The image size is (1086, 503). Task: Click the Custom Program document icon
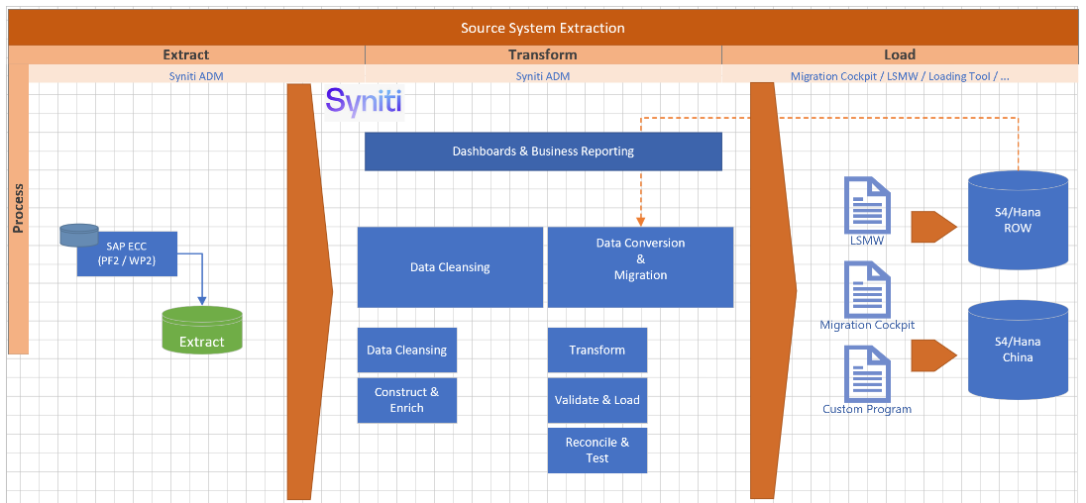(x=866, y=372)
